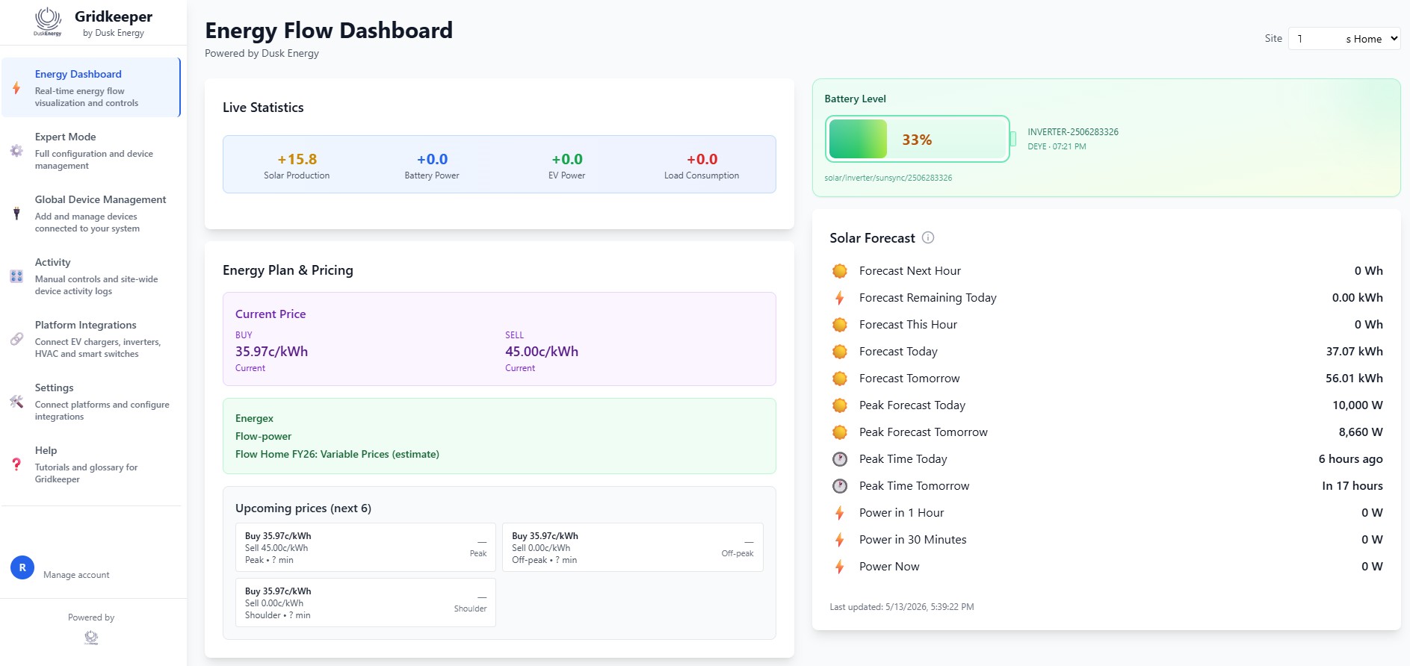Click the Forecast Next Hour sun icon
This screenshot has width=1410, height=666.
tap(840, 271)
